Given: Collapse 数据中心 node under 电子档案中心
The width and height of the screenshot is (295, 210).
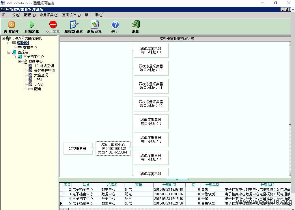Looking at the screenshot, I should pyautogui.click(x=20, y=61).
